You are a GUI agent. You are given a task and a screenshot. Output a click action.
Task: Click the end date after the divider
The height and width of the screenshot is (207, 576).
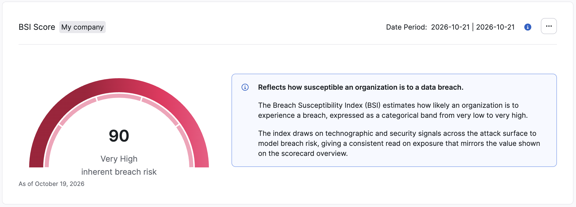coord(495,27)
